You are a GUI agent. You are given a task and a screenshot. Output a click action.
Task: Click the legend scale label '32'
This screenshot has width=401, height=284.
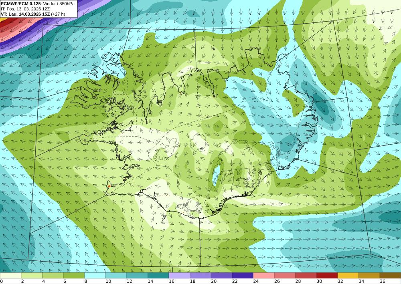pyautogui.click(x=340, y=281)
